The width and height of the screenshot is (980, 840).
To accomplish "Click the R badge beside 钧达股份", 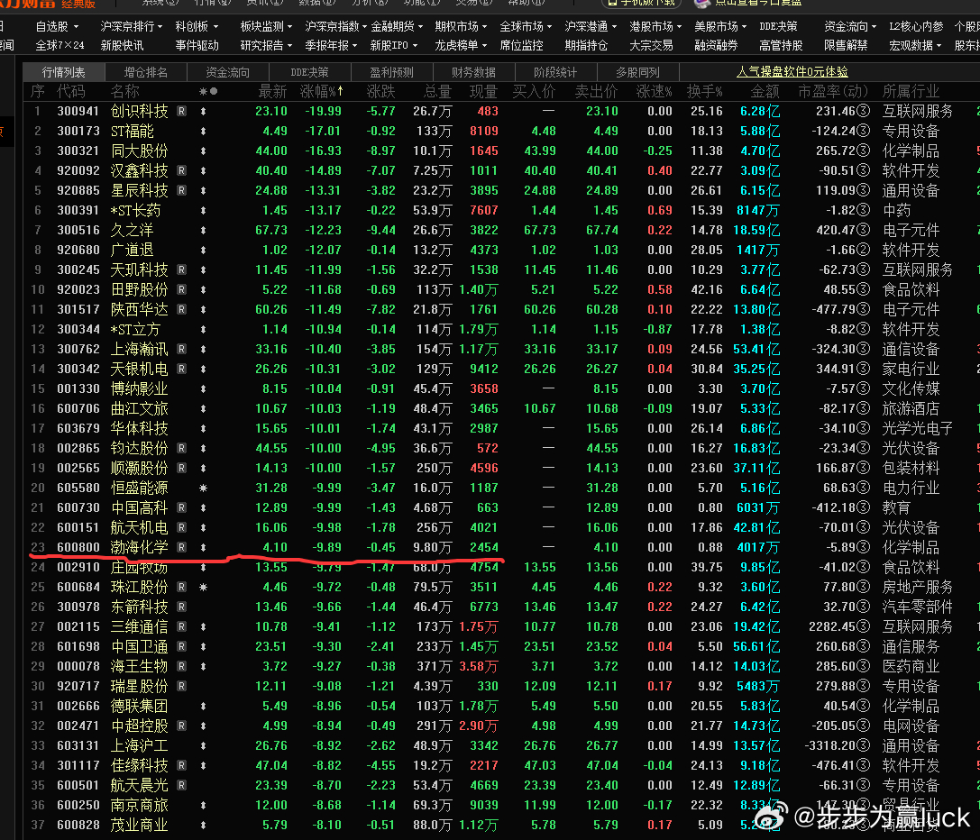I will point(181,448).
